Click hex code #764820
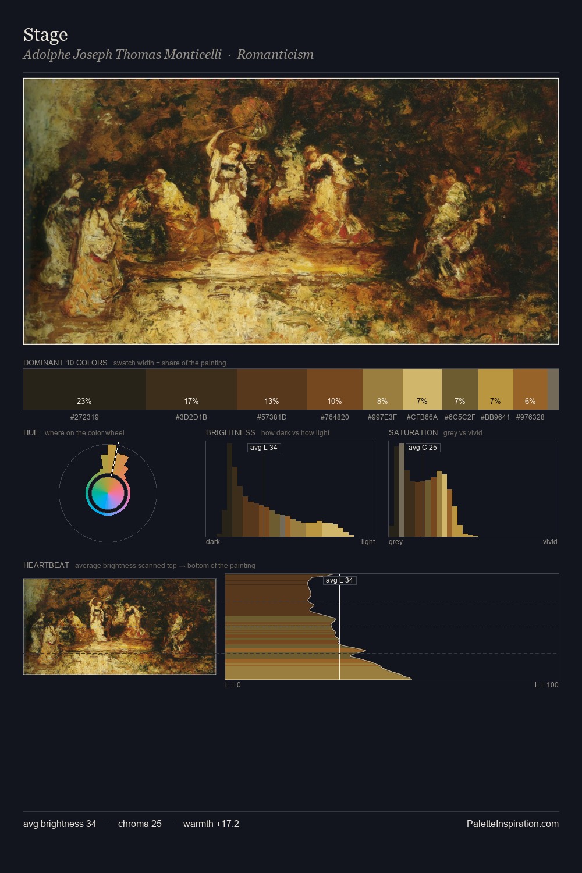 click(335, 417)
